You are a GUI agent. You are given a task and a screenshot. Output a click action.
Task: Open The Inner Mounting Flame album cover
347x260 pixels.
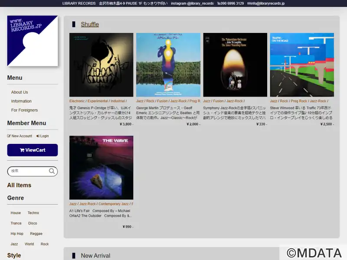coord(235,65)
